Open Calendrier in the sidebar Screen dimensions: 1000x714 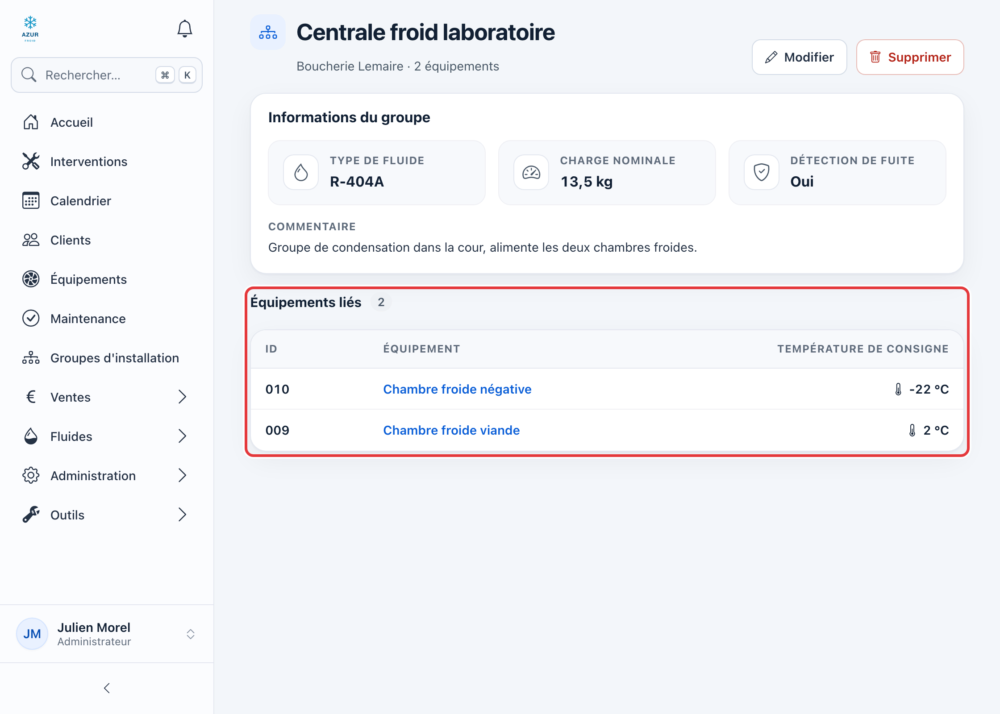click(x=107, y=200)
